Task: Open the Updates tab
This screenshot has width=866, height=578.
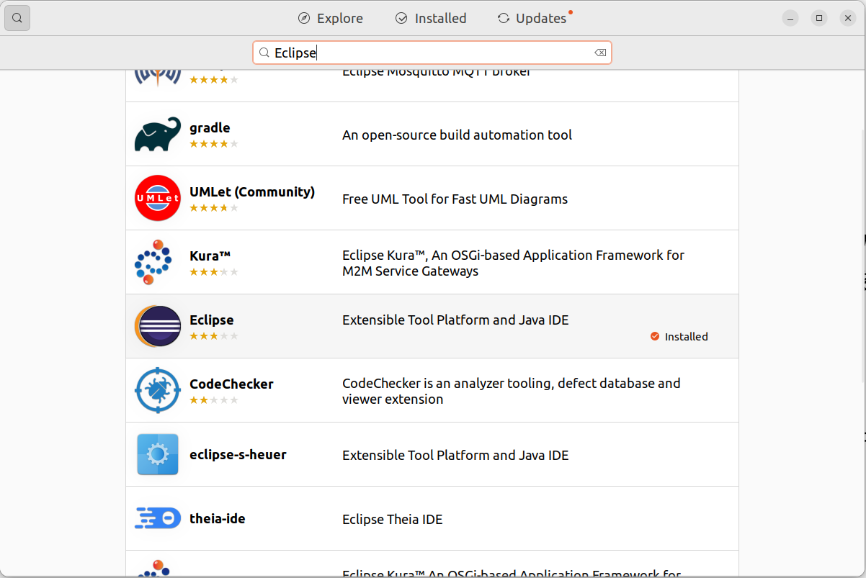Action: pos(532,18)
